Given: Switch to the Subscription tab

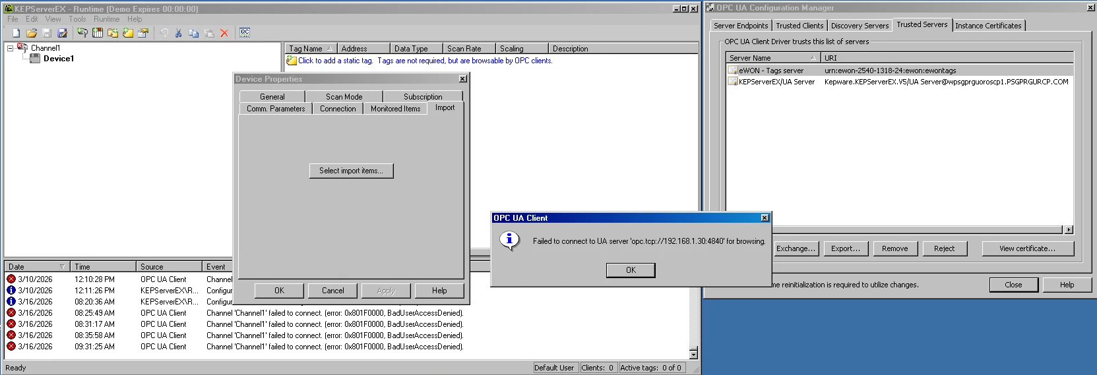Looking at the screenshot, I should (423, 97).
